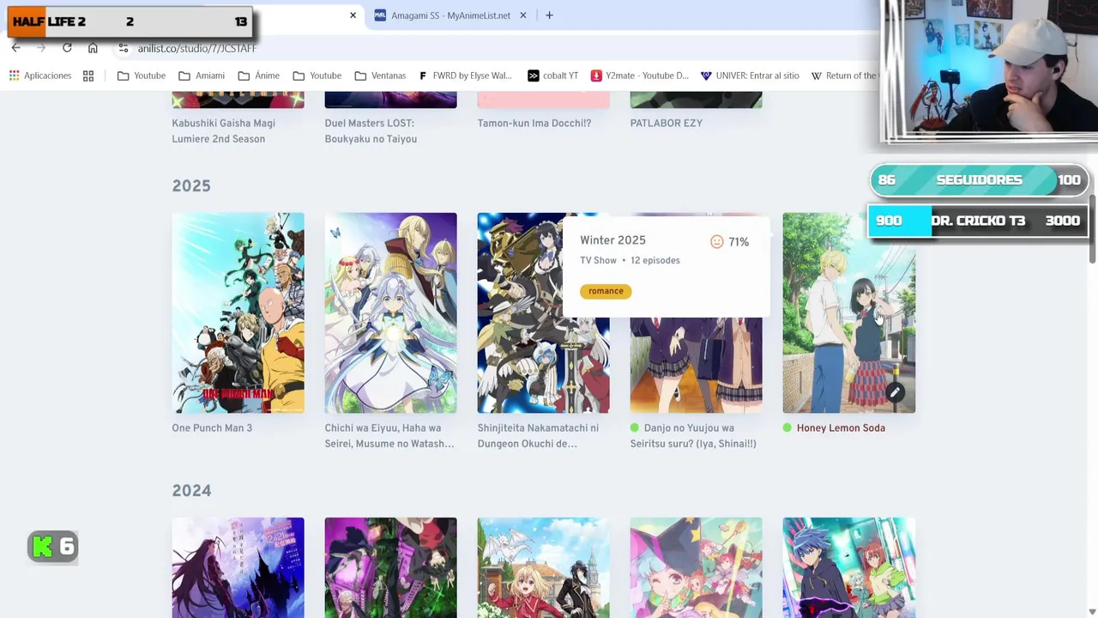Viewport: 1098px width, 618px height.
Task: Open a new browser tab
Action: (x=549, y=15)
